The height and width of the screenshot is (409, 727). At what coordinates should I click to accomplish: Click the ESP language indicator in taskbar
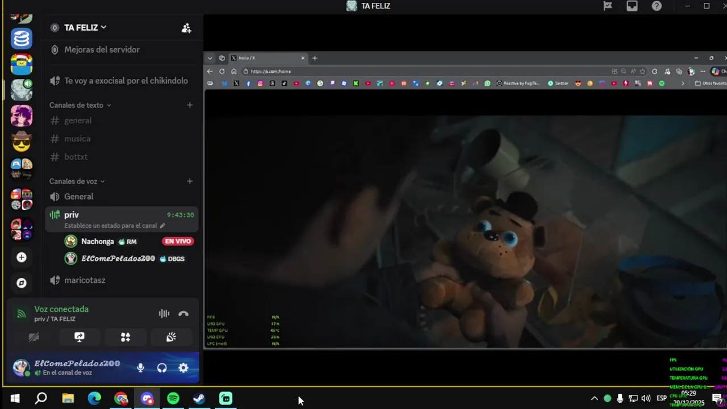[662, 398]
